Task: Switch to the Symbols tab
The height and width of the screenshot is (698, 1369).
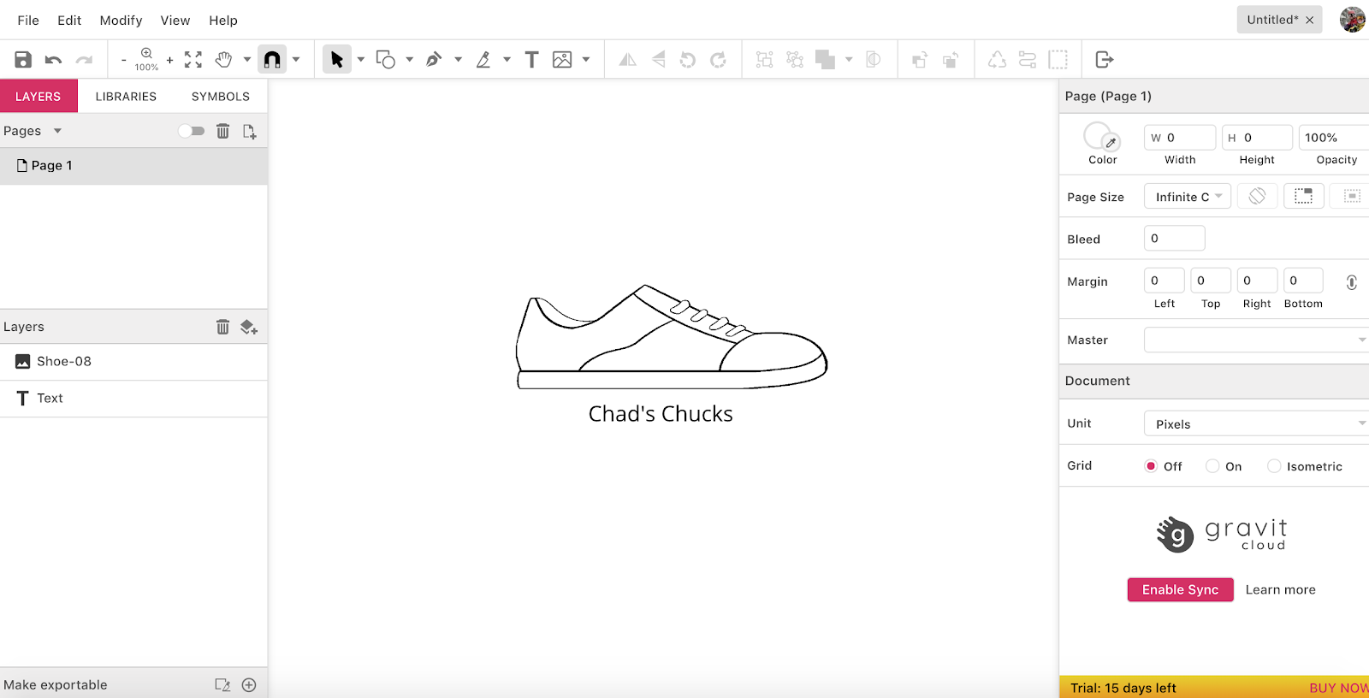Action: [x=220, y=96]
